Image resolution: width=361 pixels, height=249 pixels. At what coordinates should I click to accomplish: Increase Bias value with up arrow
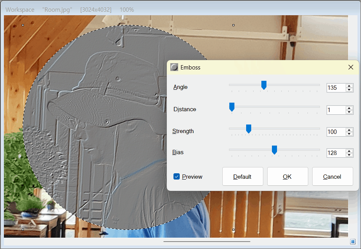pos(349,151)
